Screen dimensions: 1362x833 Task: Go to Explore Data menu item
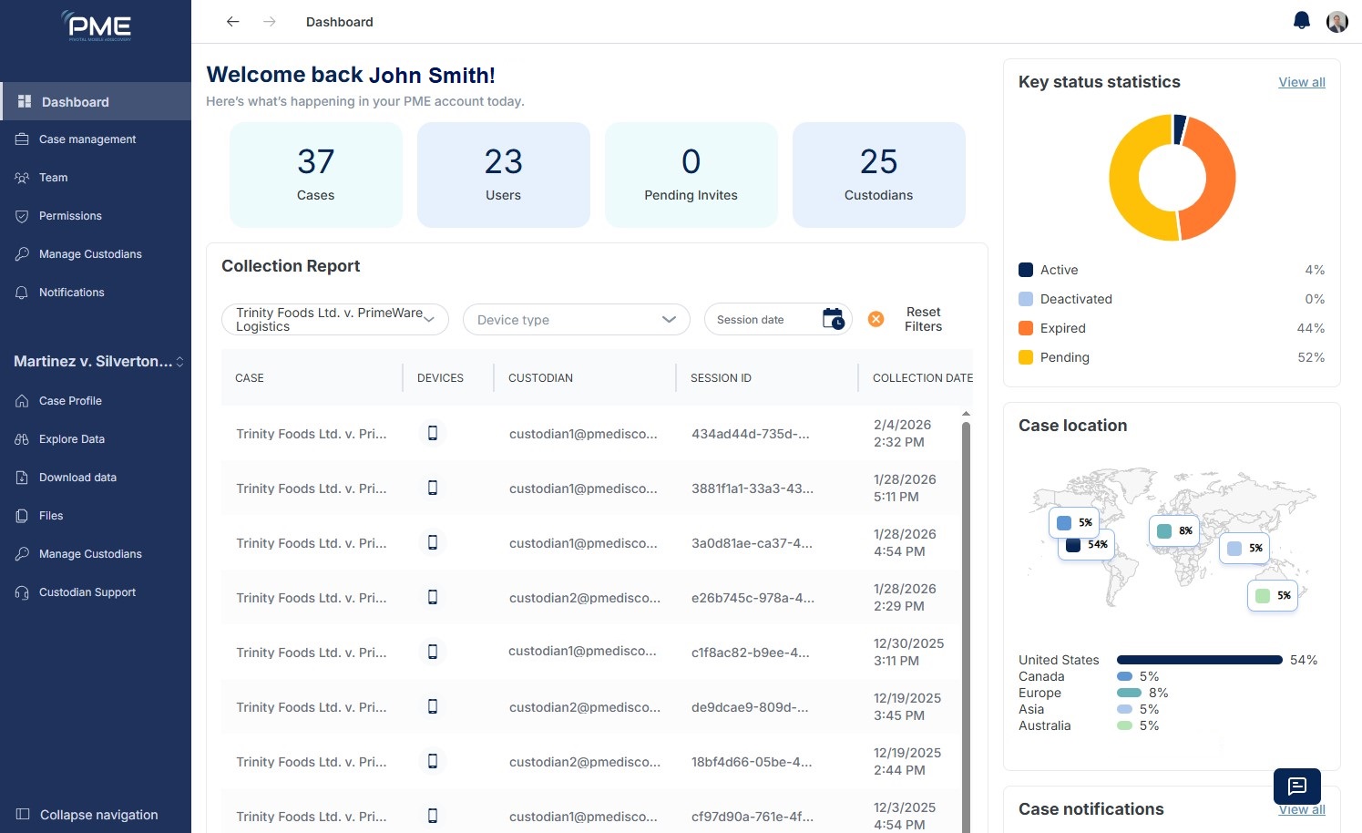click(x=71, y=439)
